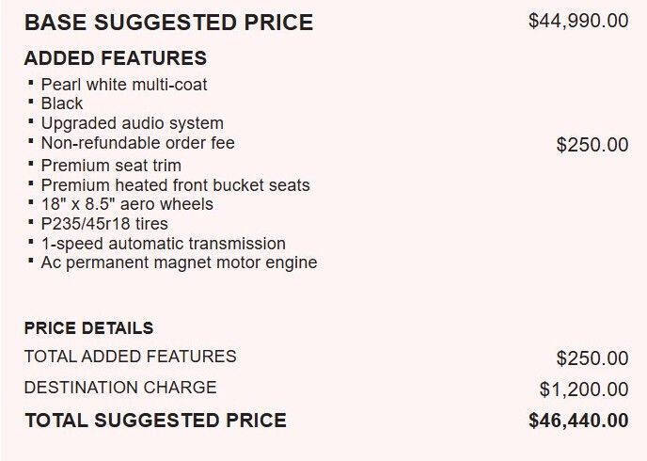Select Premium heated front bucket seats

pyautogui.click(x=175, y=185)
